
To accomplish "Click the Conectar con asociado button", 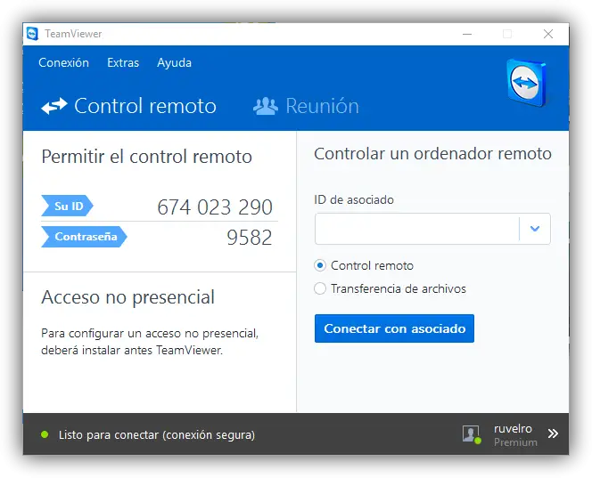I will click(394, 328).
